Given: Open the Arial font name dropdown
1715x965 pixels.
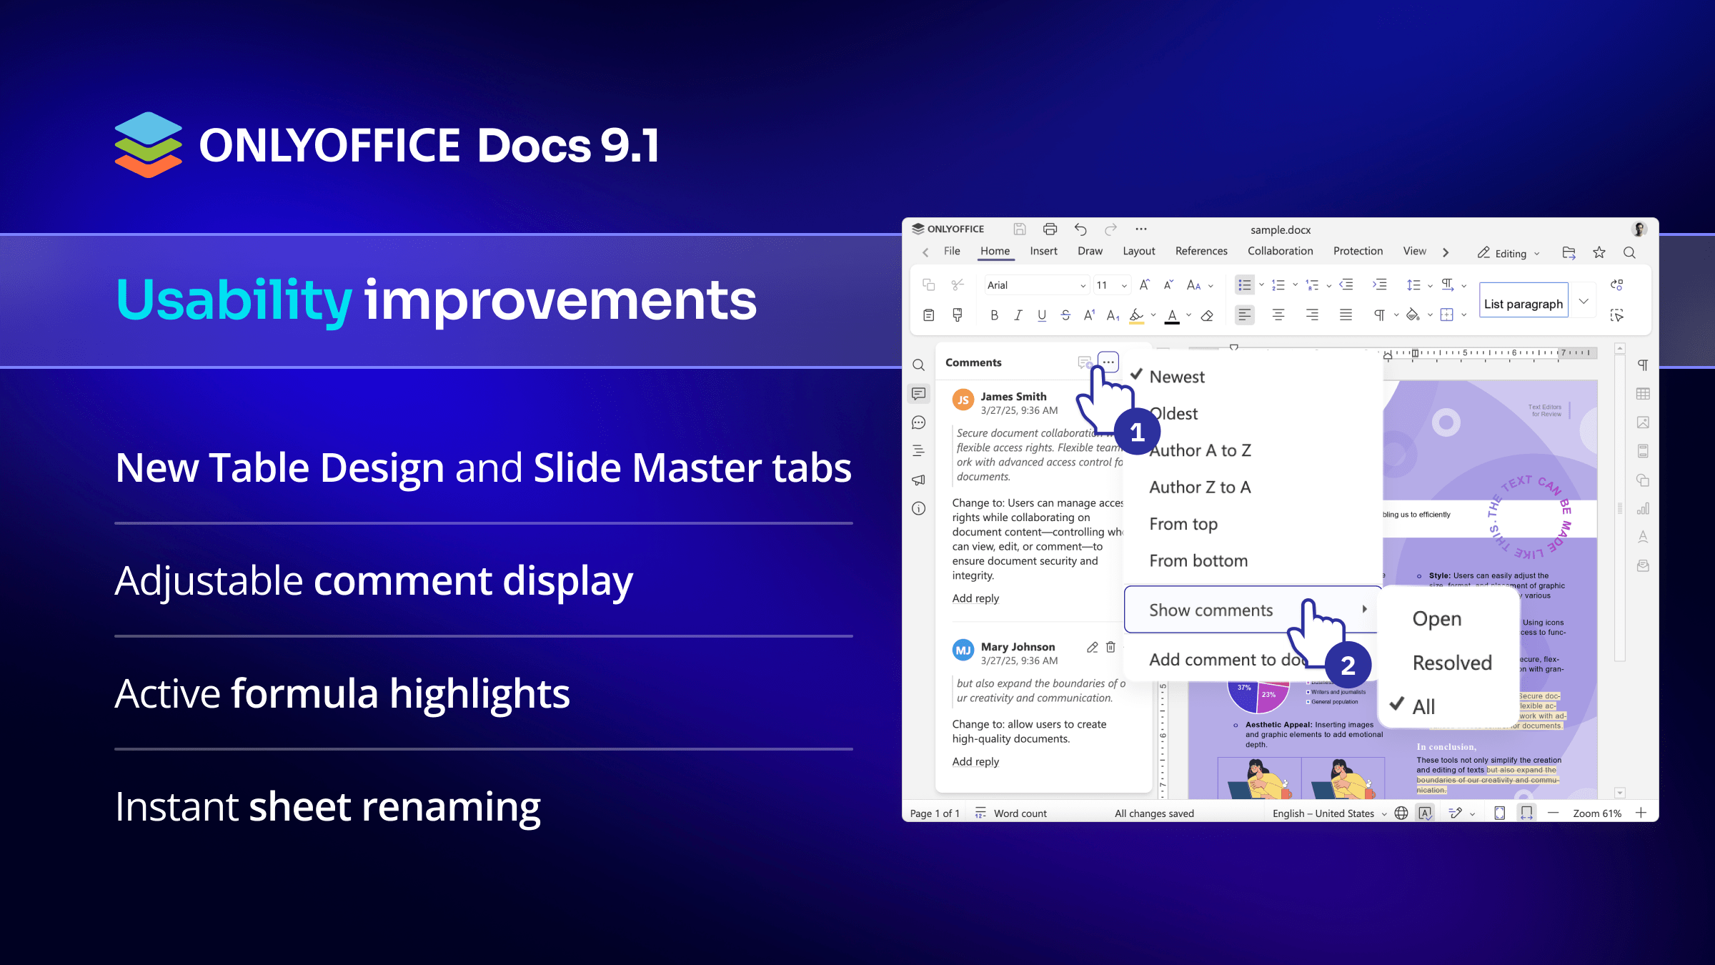Looking at the screenshot, I should click(1082, 285).
